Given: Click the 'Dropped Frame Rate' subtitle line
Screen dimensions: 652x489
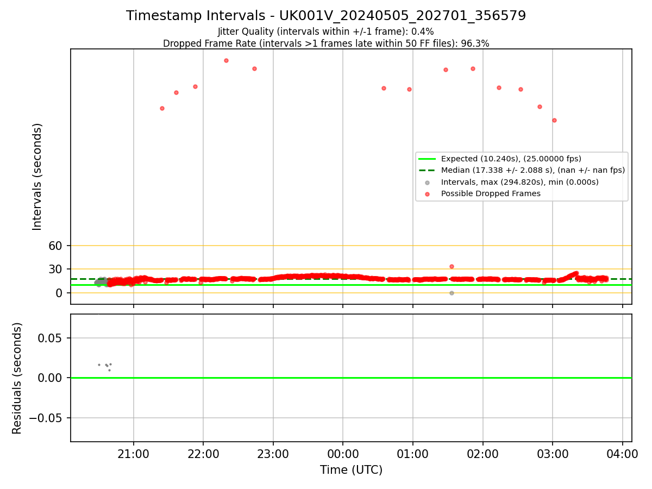Looking at the screenshot, I should pos(326,43).
